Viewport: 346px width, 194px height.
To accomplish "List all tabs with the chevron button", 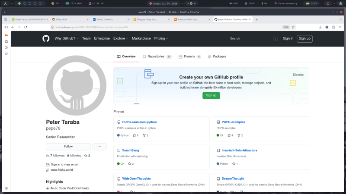I will (x=340, y=19).
